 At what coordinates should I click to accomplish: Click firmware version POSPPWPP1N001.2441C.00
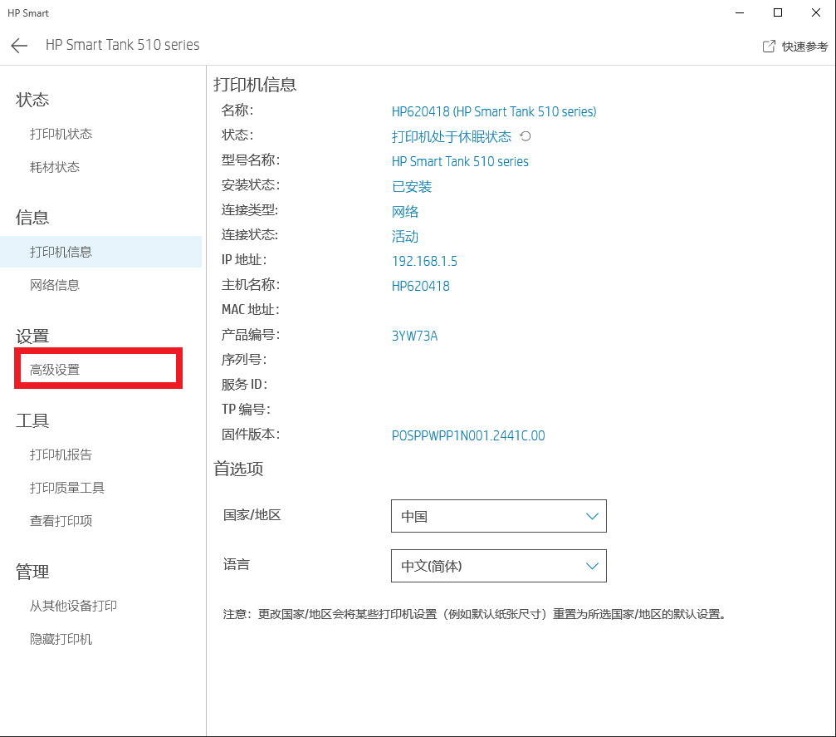pyautogui.click(x=468, y=435)
